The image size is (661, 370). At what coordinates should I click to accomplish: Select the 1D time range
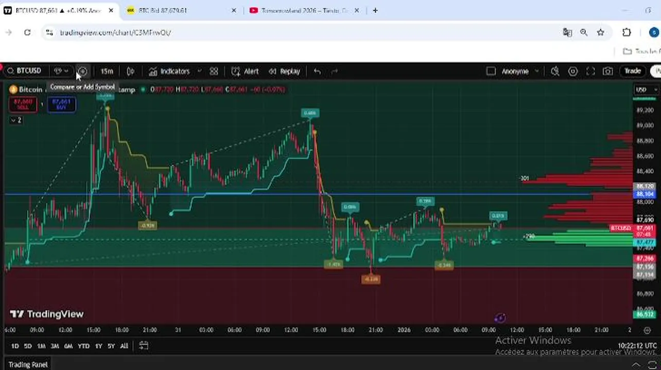pos(15,346)
